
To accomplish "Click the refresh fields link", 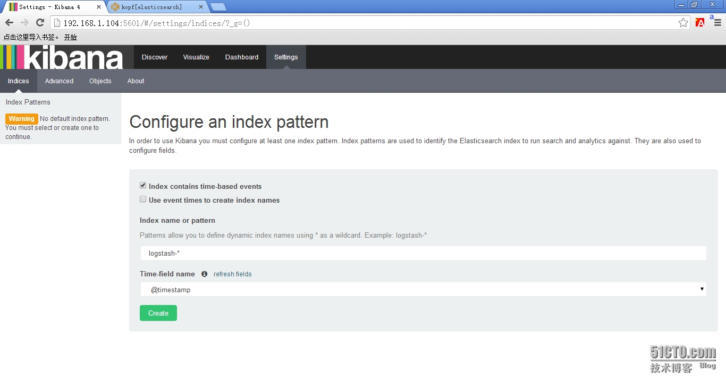I will 232,274.
